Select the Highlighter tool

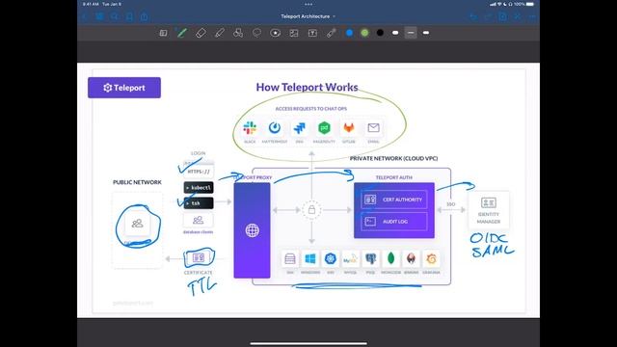(220, 33)
